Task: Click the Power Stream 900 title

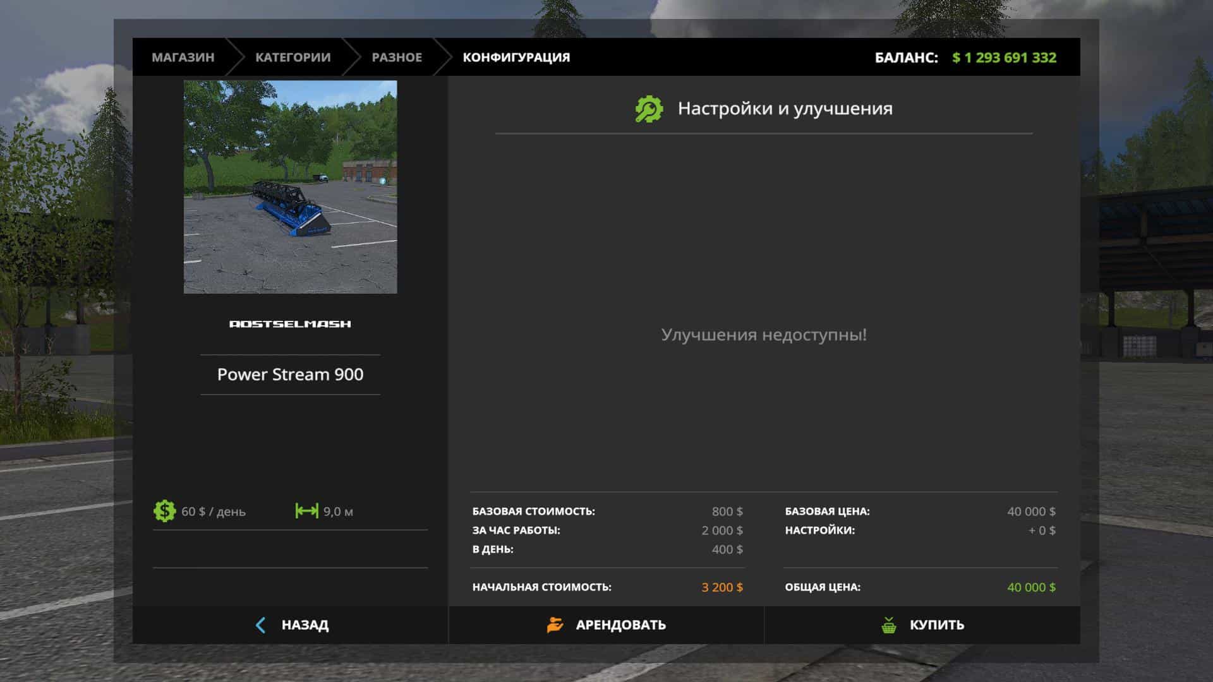Action: [x=290, y=374]
